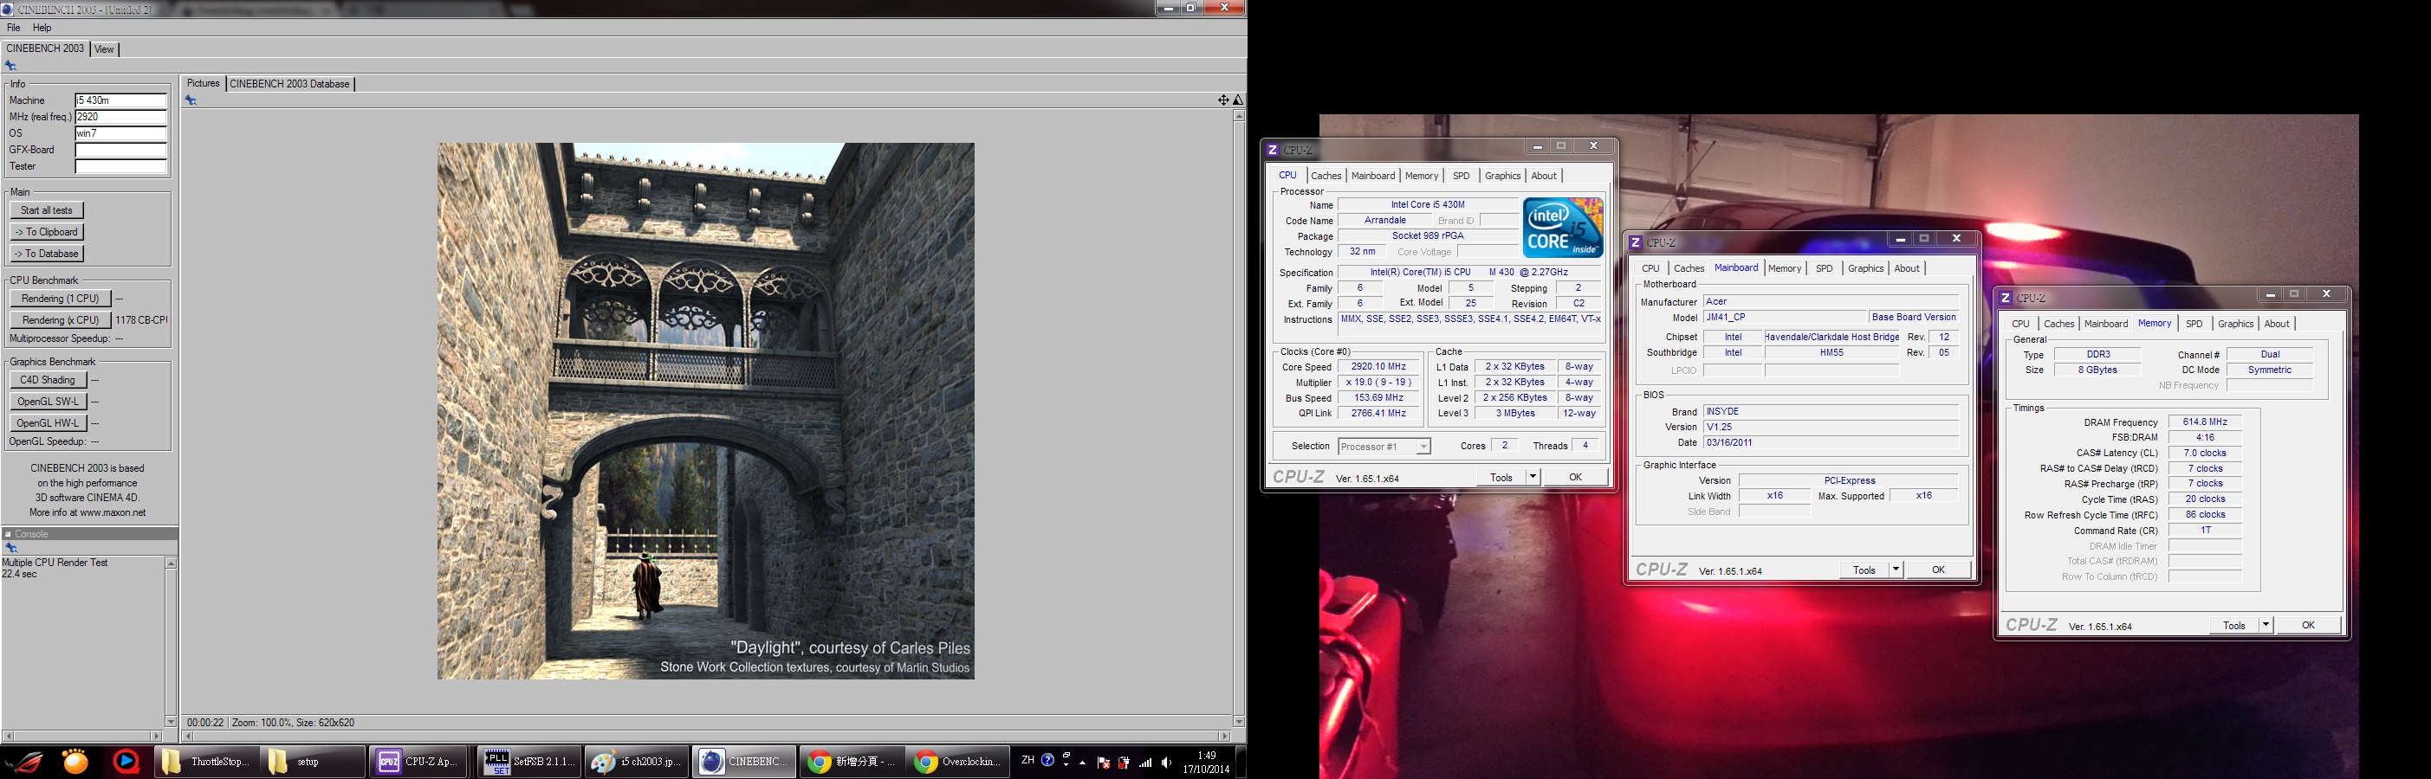Click the -> To Clipboard button
Screen dimensions: 2431x779
[46, 232]
